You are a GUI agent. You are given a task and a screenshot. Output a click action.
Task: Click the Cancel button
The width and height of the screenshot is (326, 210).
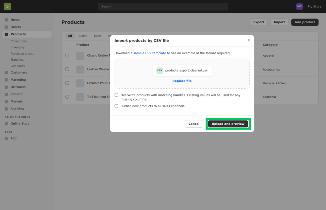(194, 124)
